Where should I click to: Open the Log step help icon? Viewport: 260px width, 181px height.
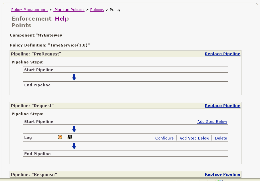[60, 137]
